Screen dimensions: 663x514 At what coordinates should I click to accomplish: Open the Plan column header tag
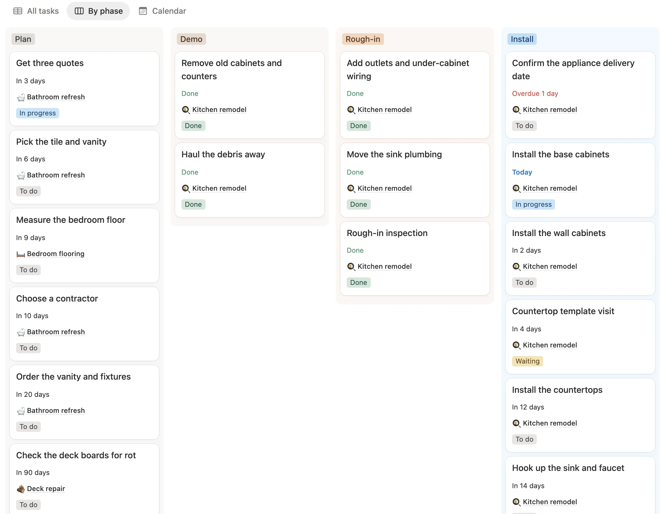23,39
